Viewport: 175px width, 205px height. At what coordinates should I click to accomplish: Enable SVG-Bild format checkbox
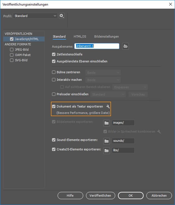click(x=12, y=60)
